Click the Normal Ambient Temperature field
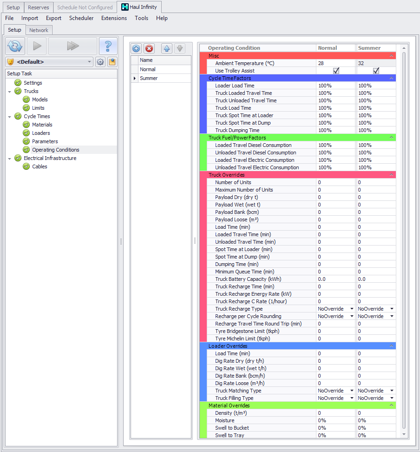 coord(335,63)
